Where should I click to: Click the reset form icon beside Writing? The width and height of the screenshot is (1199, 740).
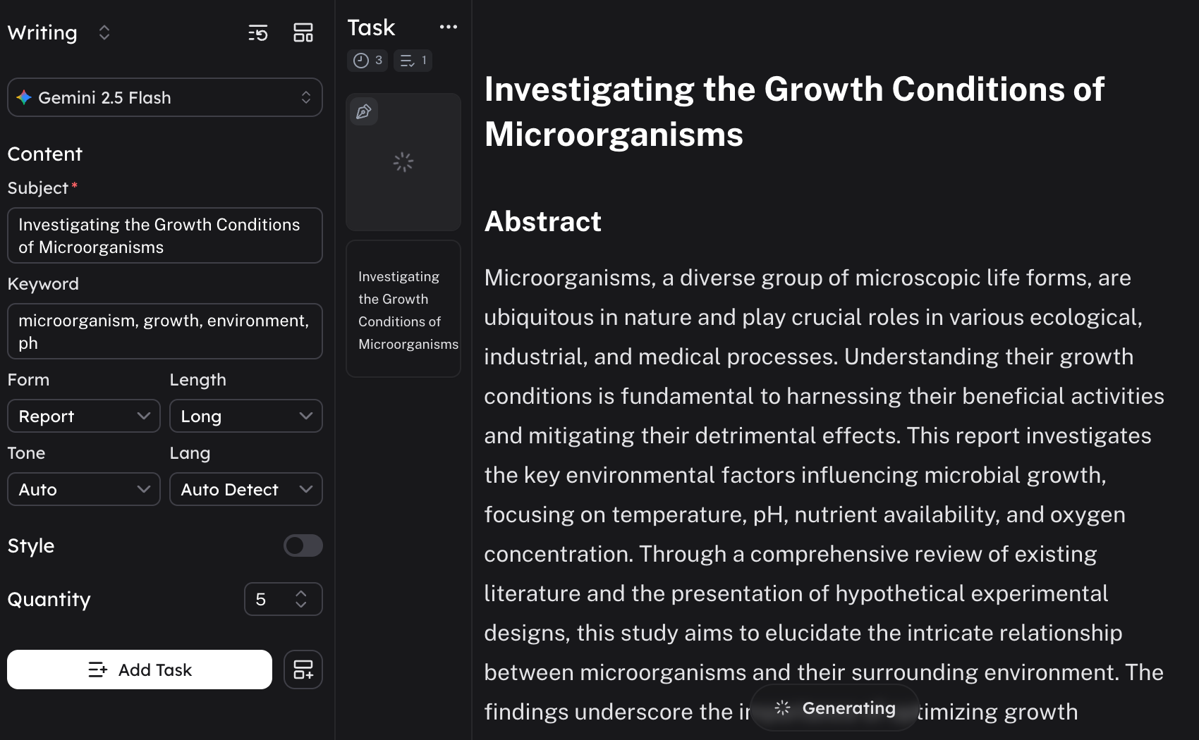258,33
